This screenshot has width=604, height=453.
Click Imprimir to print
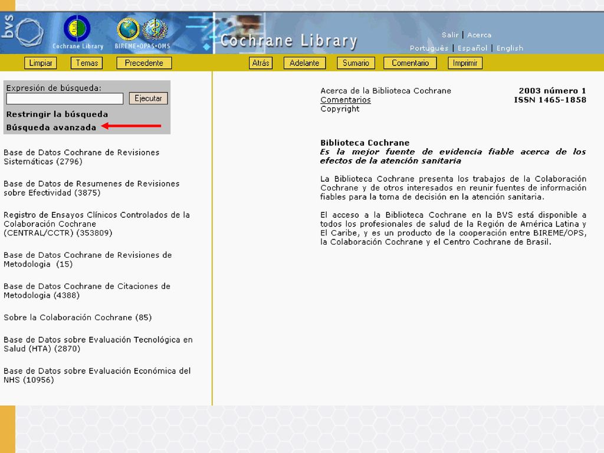(465, 63)
